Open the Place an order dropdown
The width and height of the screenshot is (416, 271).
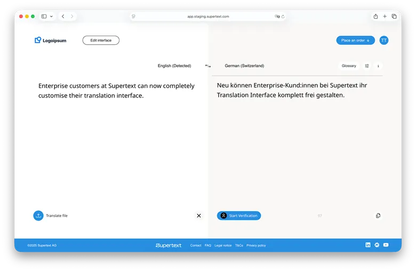tap(355, 40)
